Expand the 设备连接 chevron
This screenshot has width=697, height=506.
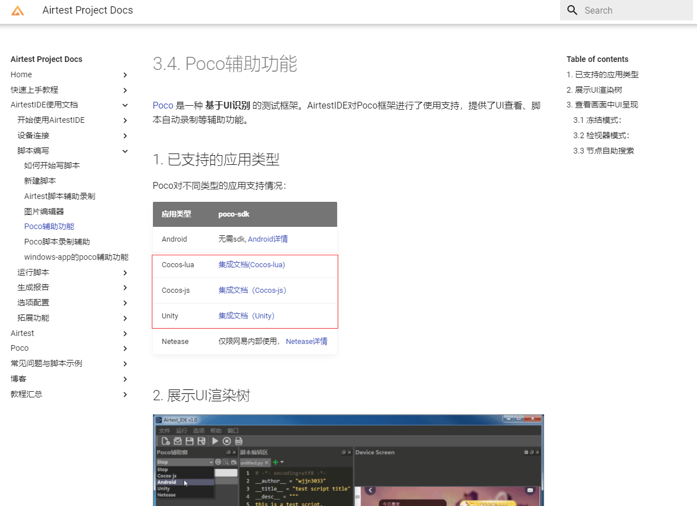(x=125, y=136)
